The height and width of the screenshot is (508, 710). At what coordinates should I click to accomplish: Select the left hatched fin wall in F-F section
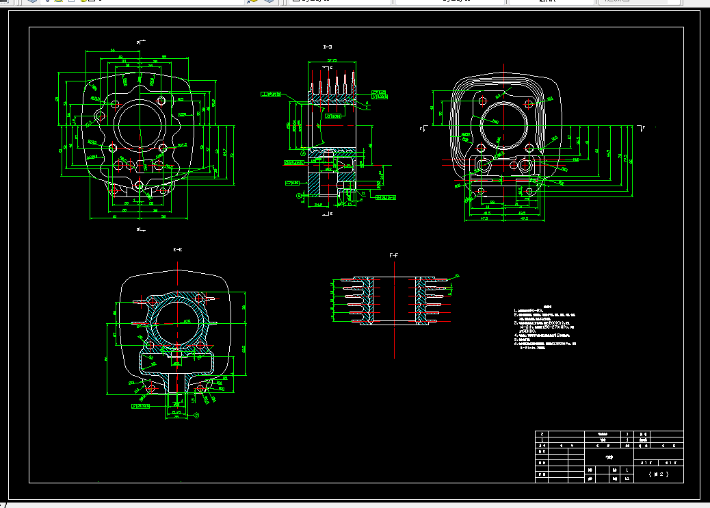(x=367, y=301)
